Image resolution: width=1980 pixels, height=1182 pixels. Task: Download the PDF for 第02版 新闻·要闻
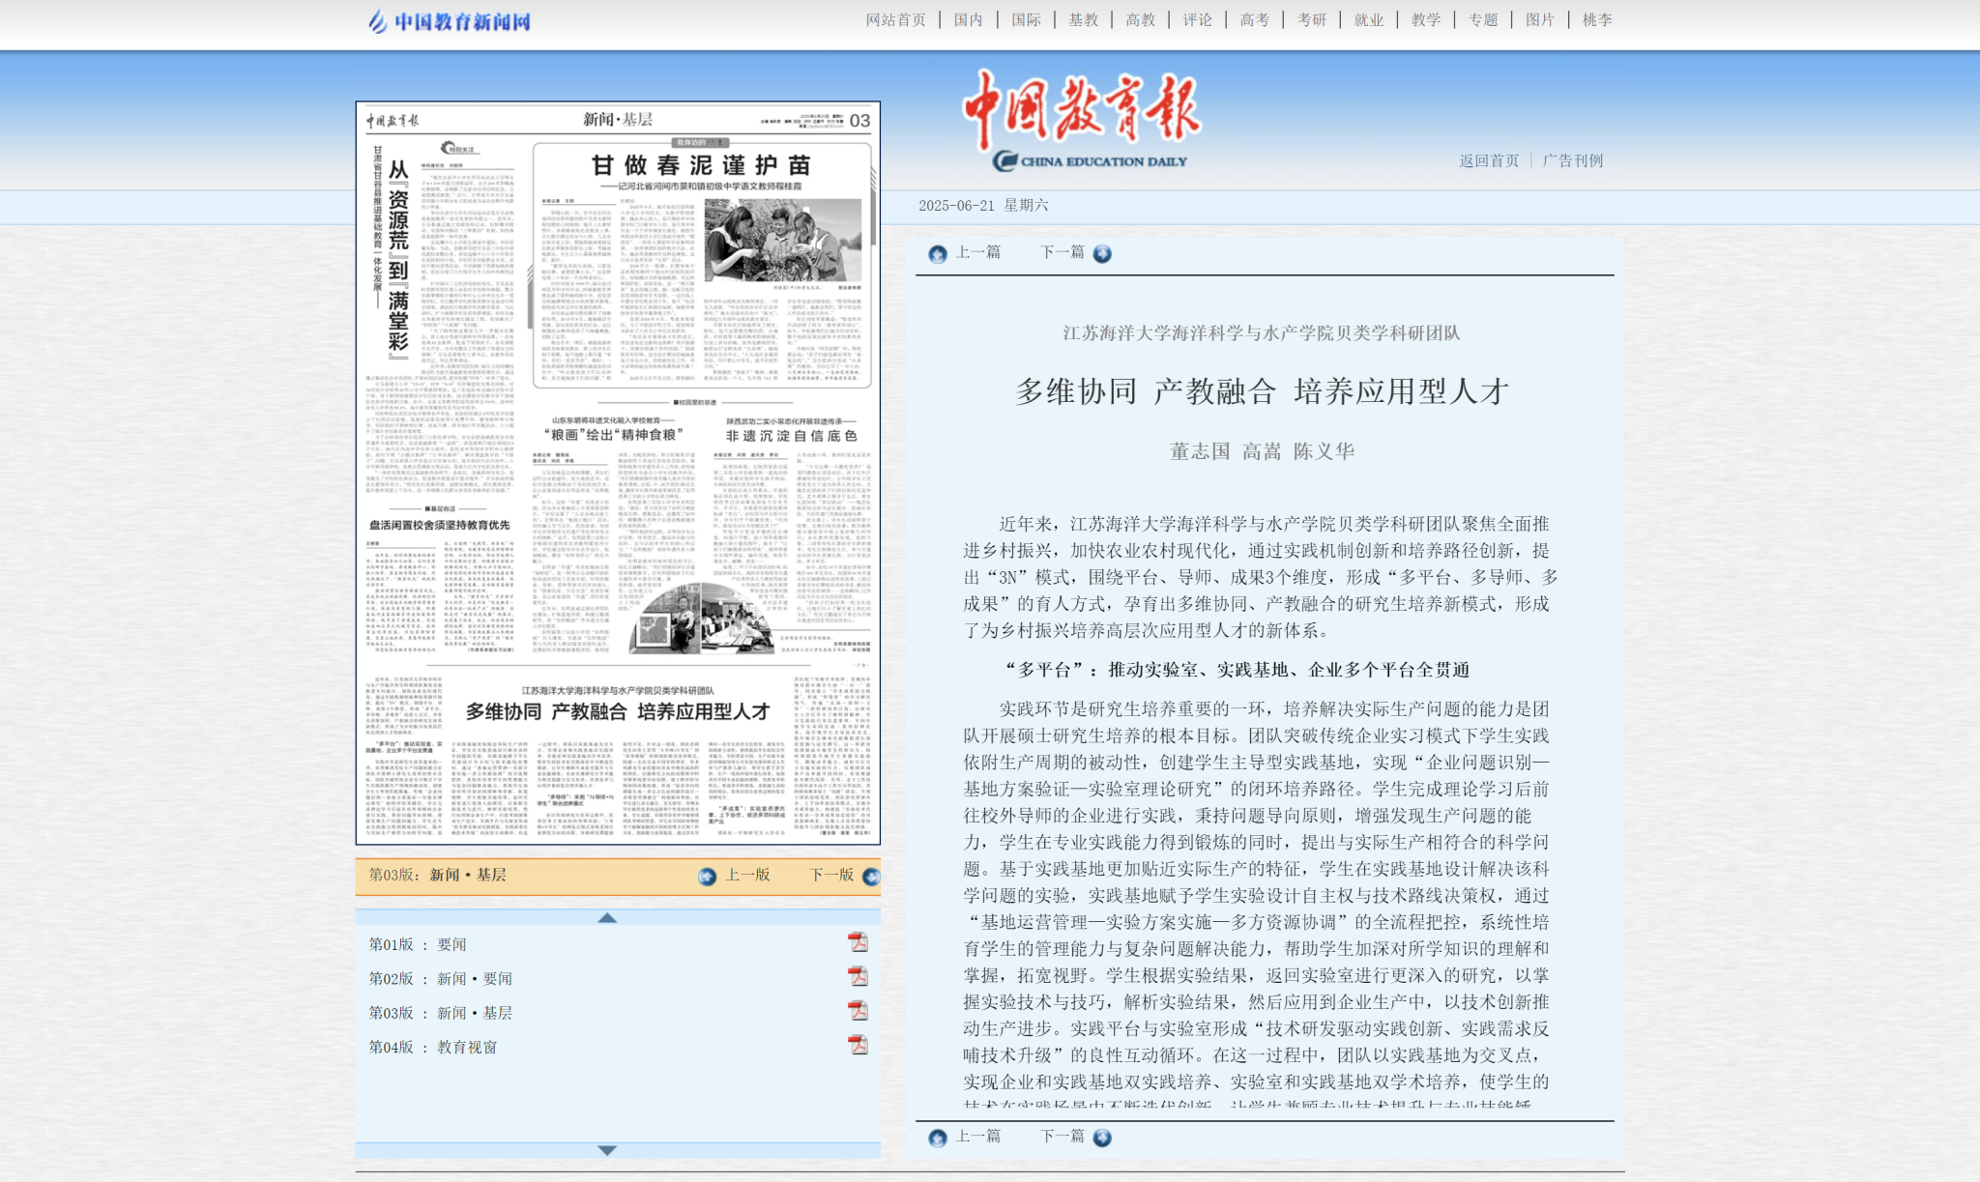coord(858,977)
